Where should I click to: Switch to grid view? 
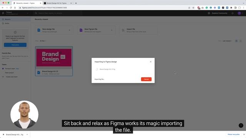(x=236, y=41)
